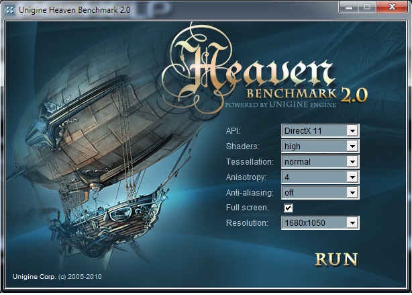The width and height of the screenshot is (412, 295).
Task: Click the window title 'Unigine Heaven Benchmark 2.0'
Action: tap(74, 10)
